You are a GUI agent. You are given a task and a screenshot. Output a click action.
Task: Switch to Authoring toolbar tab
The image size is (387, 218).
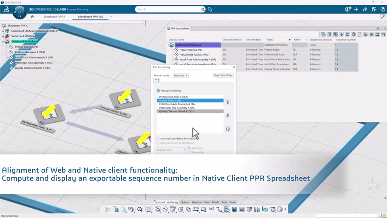pos(172,202)
